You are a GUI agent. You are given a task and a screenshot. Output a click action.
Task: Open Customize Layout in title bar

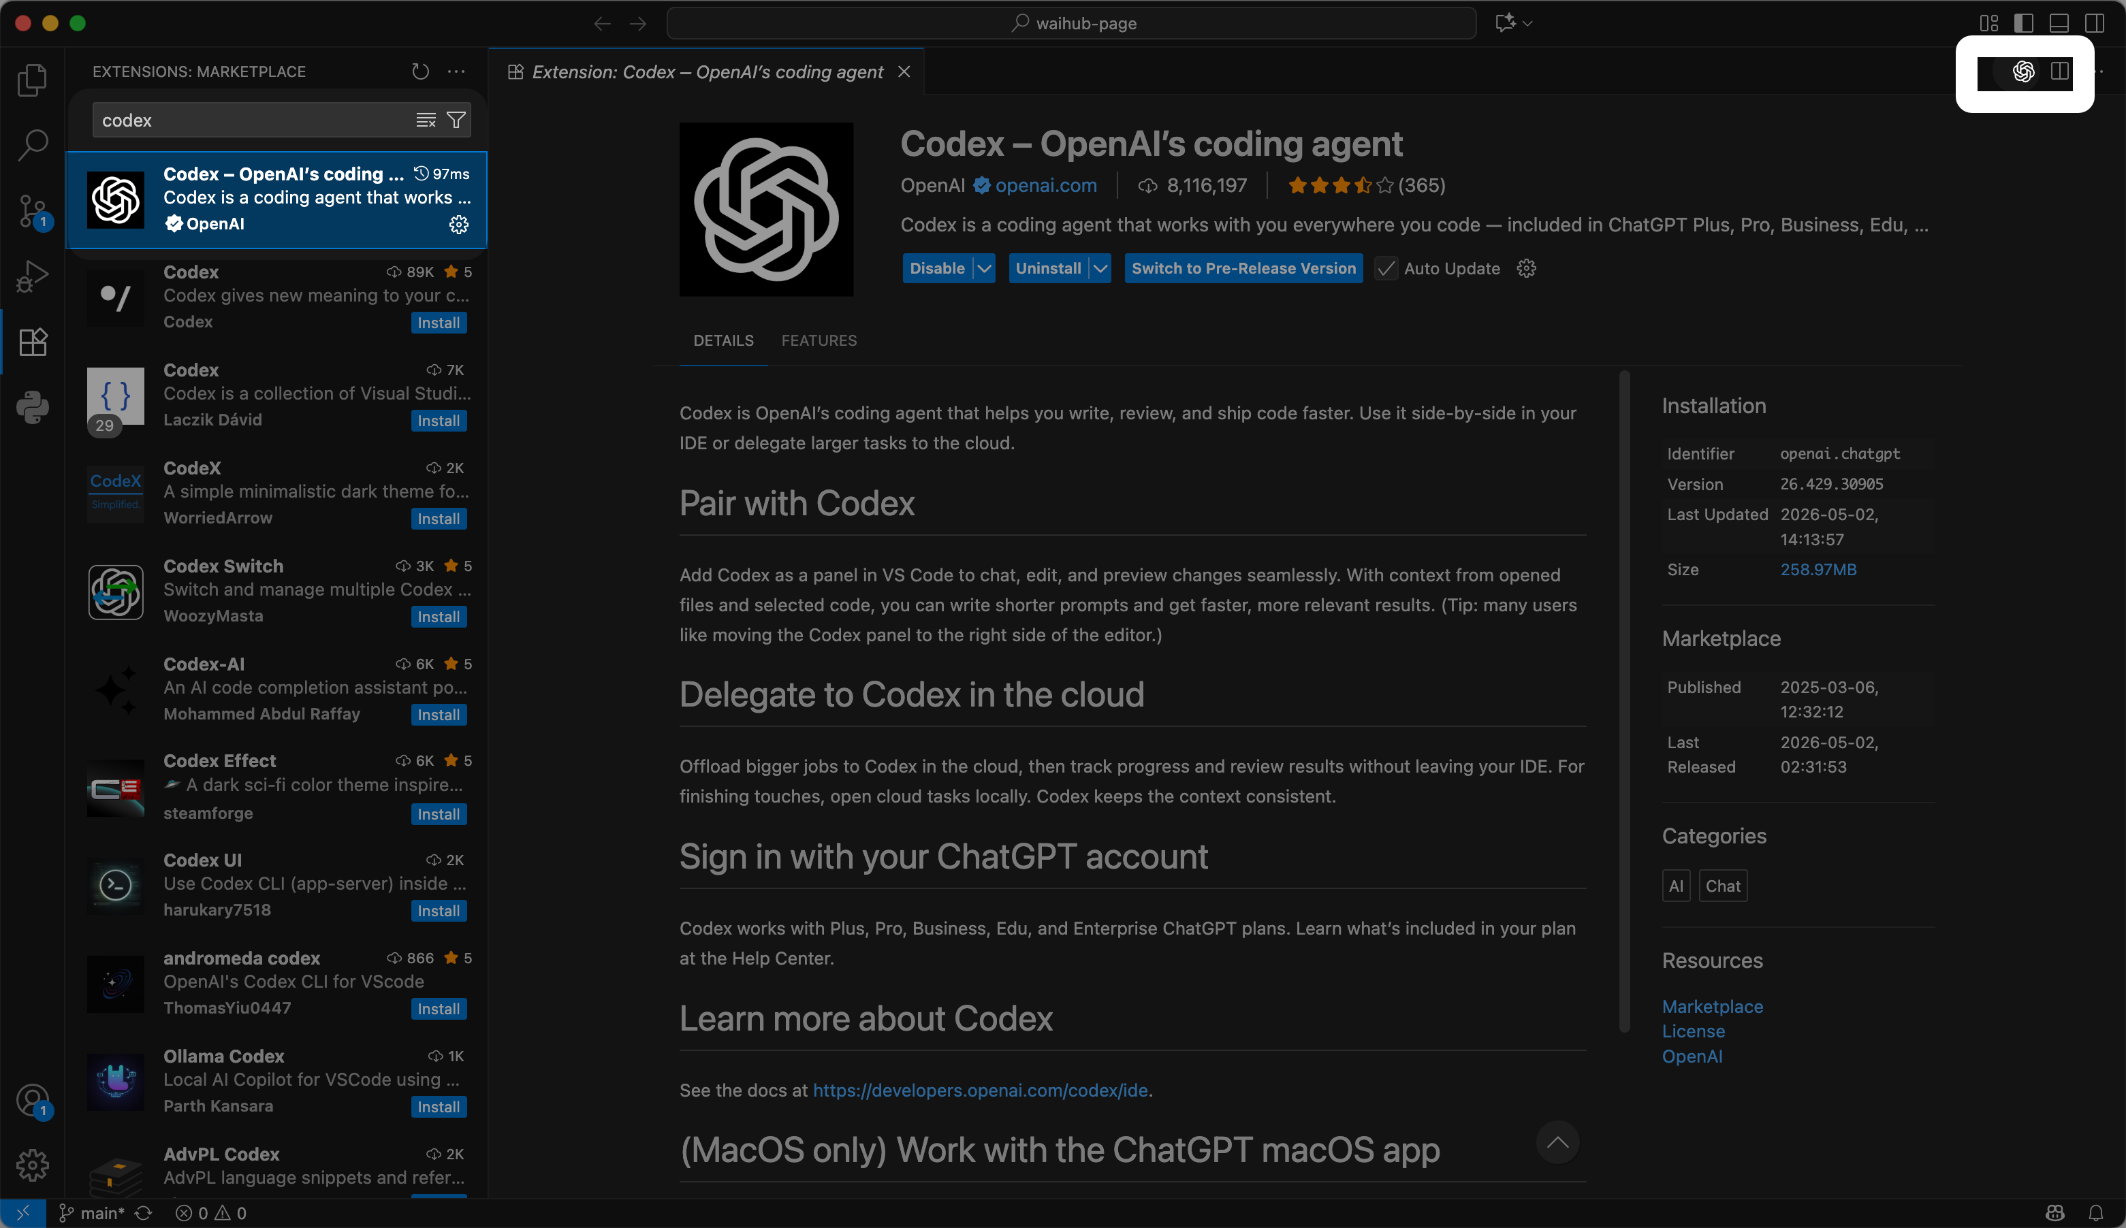pos(1988,22)
